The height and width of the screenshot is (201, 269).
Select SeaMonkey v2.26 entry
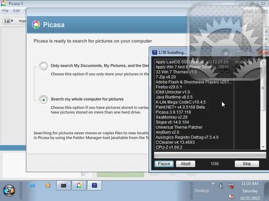[x=171, y=117]
